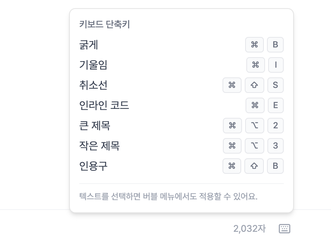
Task: Select the 굵게 shortcut label
Action: 89,45
